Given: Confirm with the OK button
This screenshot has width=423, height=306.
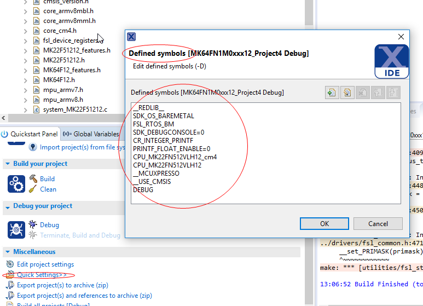Looking at the screenshot, I should pos(325,224).
